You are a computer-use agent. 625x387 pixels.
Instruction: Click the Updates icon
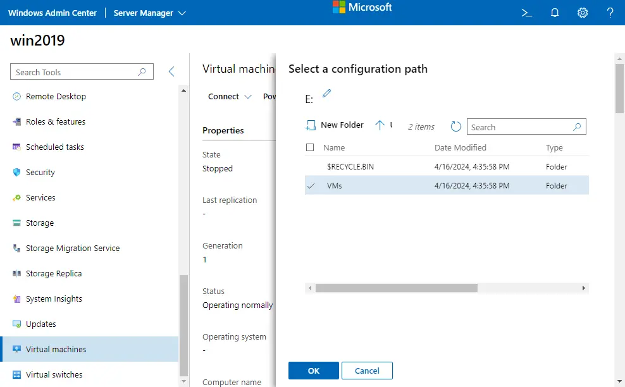click(x=16, y=324)
